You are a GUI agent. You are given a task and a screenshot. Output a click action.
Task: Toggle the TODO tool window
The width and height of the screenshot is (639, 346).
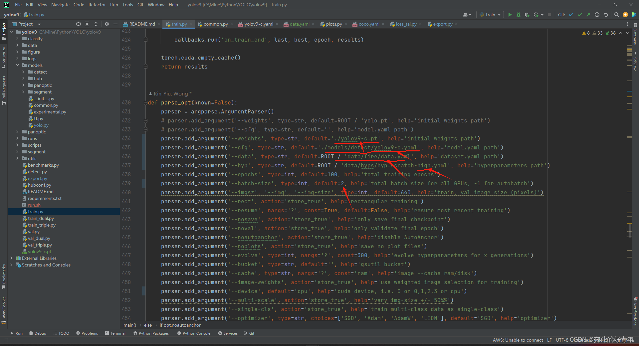tap(61, 333)
